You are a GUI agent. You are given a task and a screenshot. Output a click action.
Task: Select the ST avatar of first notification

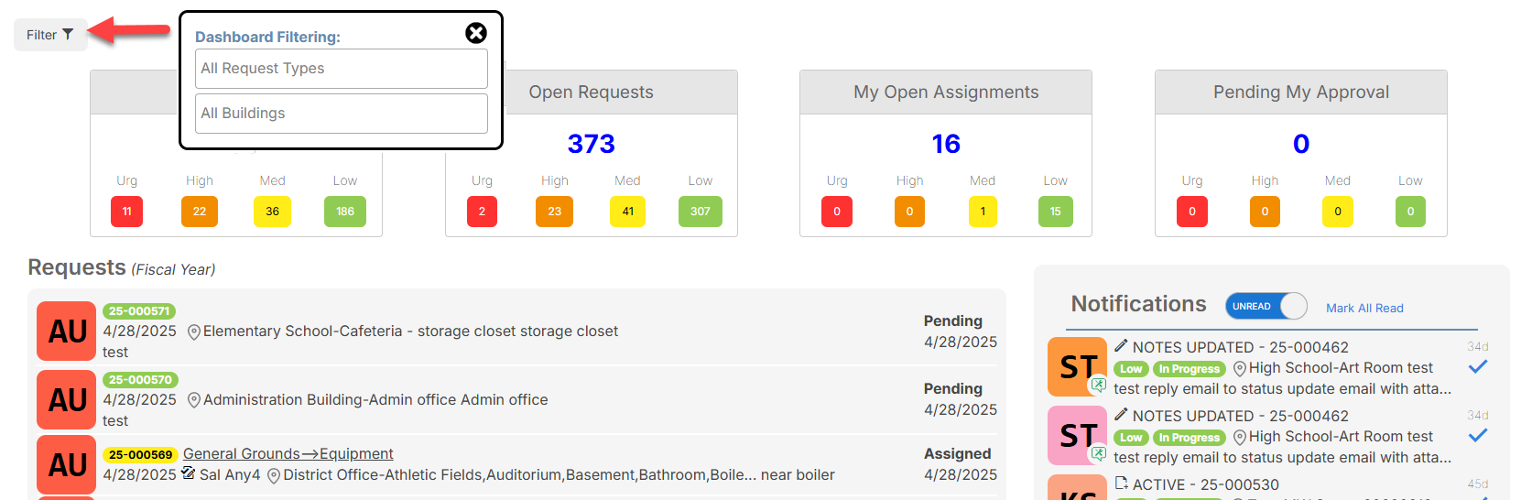(1078, 366)
